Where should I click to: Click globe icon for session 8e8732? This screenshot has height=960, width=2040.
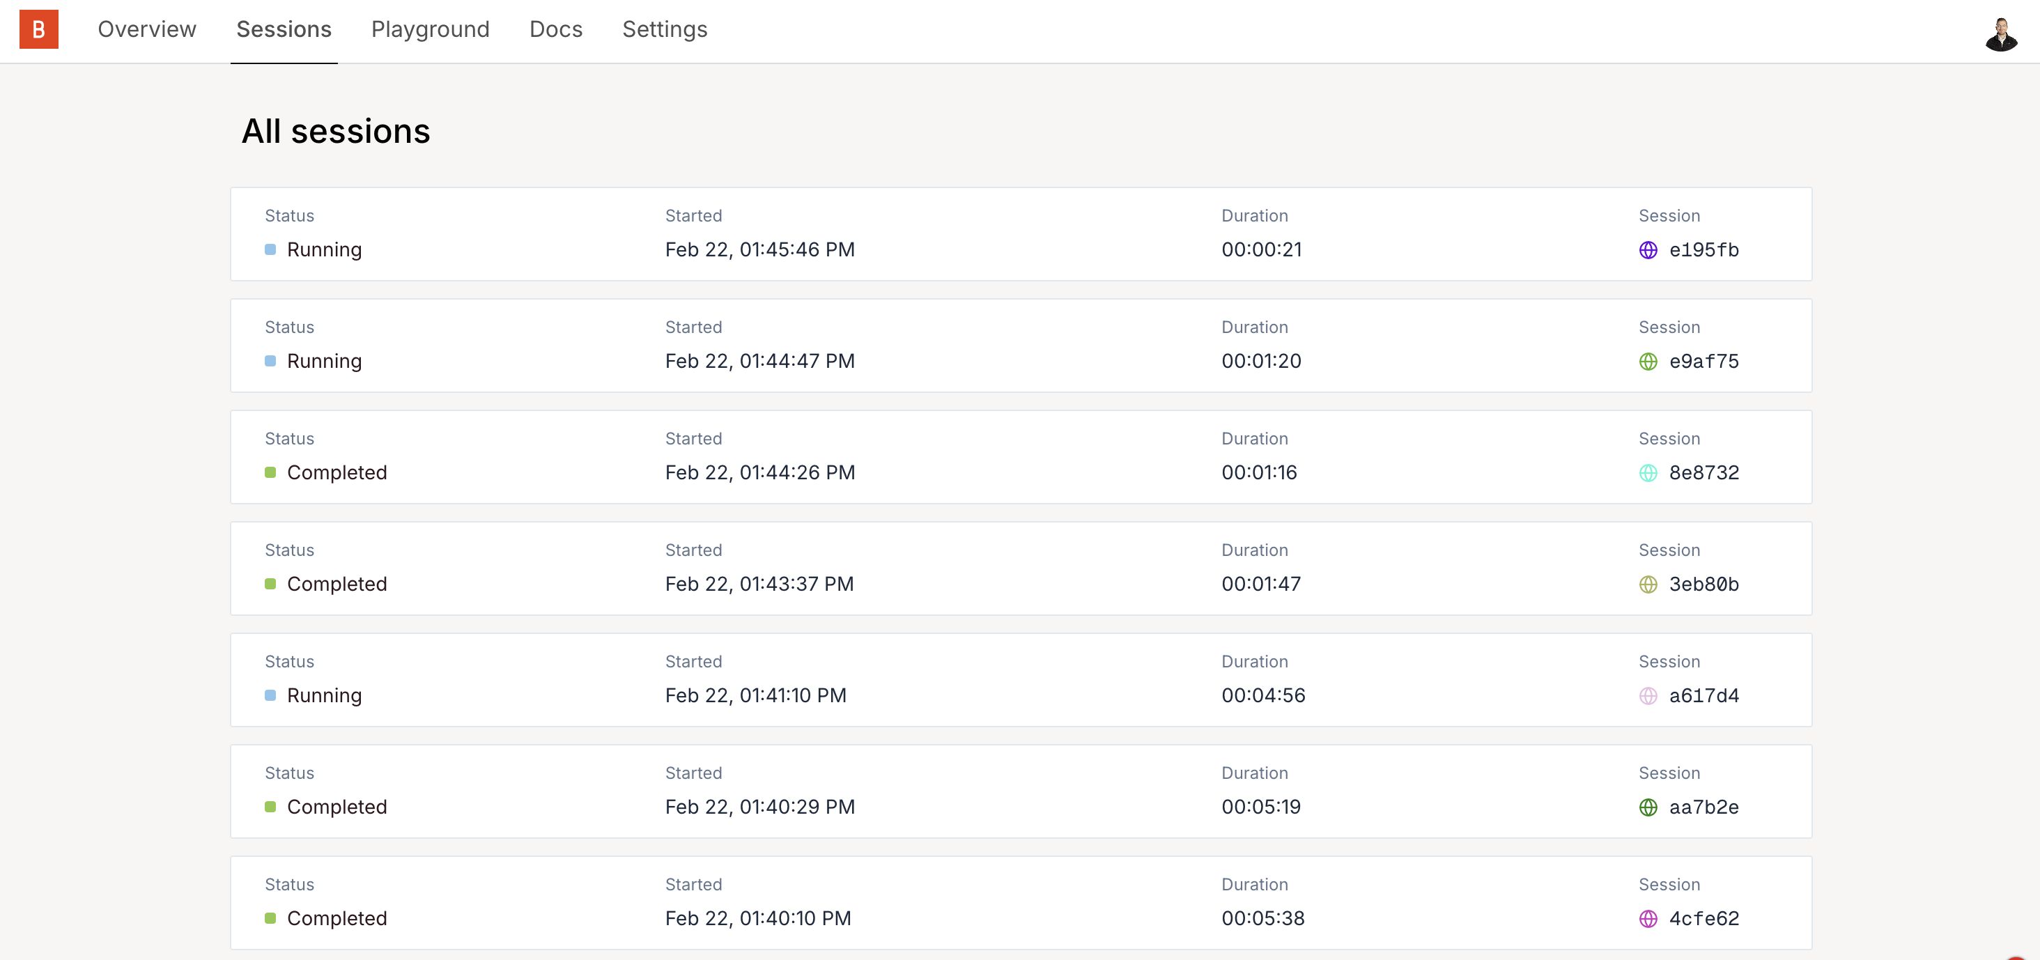coord(1648,473)
